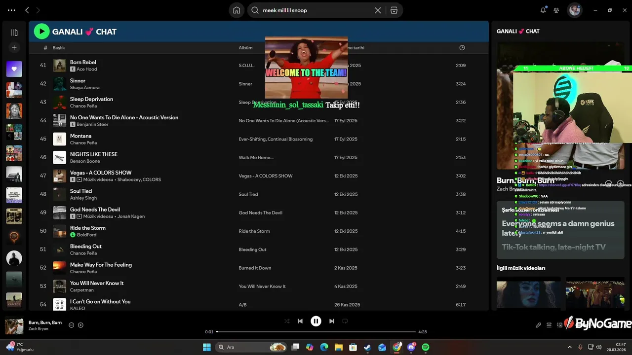Select the track 'Bleeding Out'
632x355 pixels.
click(86, 247)
